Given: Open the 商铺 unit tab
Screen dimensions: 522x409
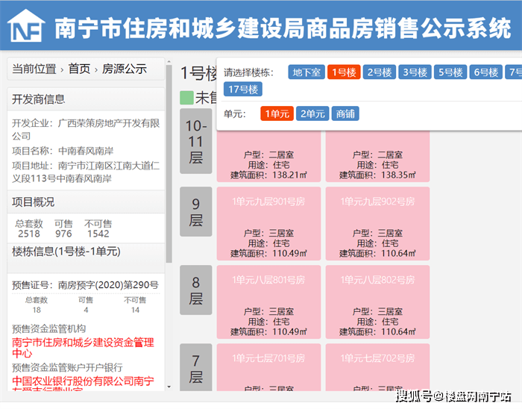Looking at the screenshot, I should pyautogui.click(x=345, y=113).
